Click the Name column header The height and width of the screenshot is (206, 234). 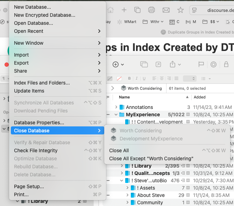tap(125, 97)
